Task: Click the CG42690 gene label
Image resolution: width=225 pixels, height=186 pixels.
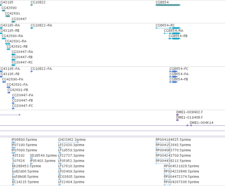Action: [x=9, y=8]
